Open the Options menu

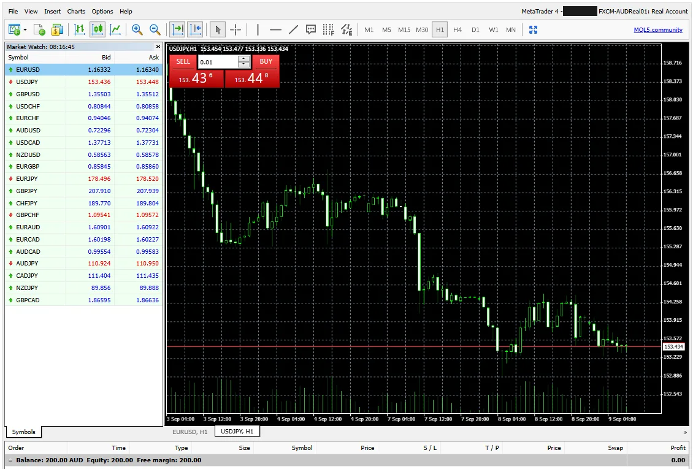point(102,11)
